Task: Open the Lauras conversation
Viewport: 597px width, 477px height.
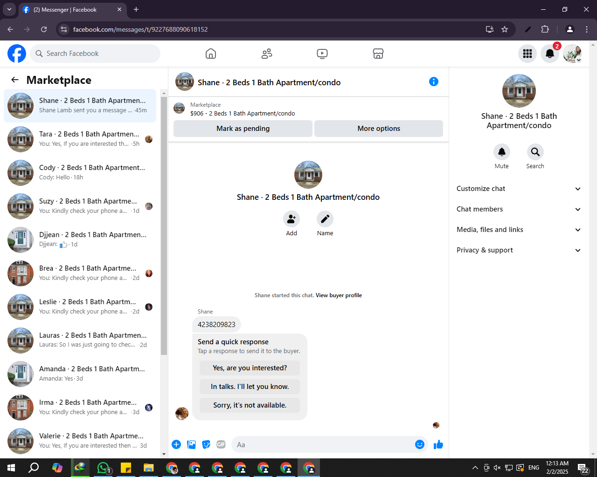Action: pos(80,341)
